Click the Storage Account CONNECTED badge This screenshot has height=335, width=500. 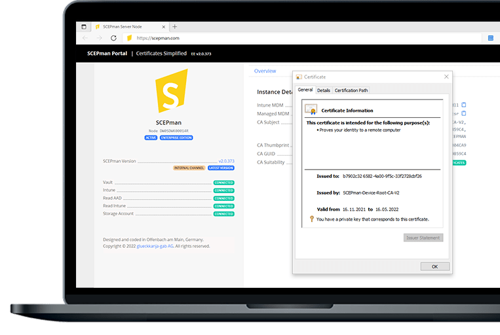[x=224, y=214]
